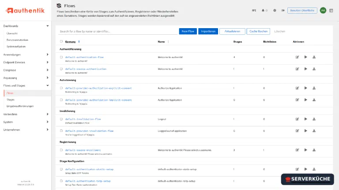Viewport: 339px width, 190px height.
Task: Expand the Verzeichnis sidebar section
Action: pos(26,114)
